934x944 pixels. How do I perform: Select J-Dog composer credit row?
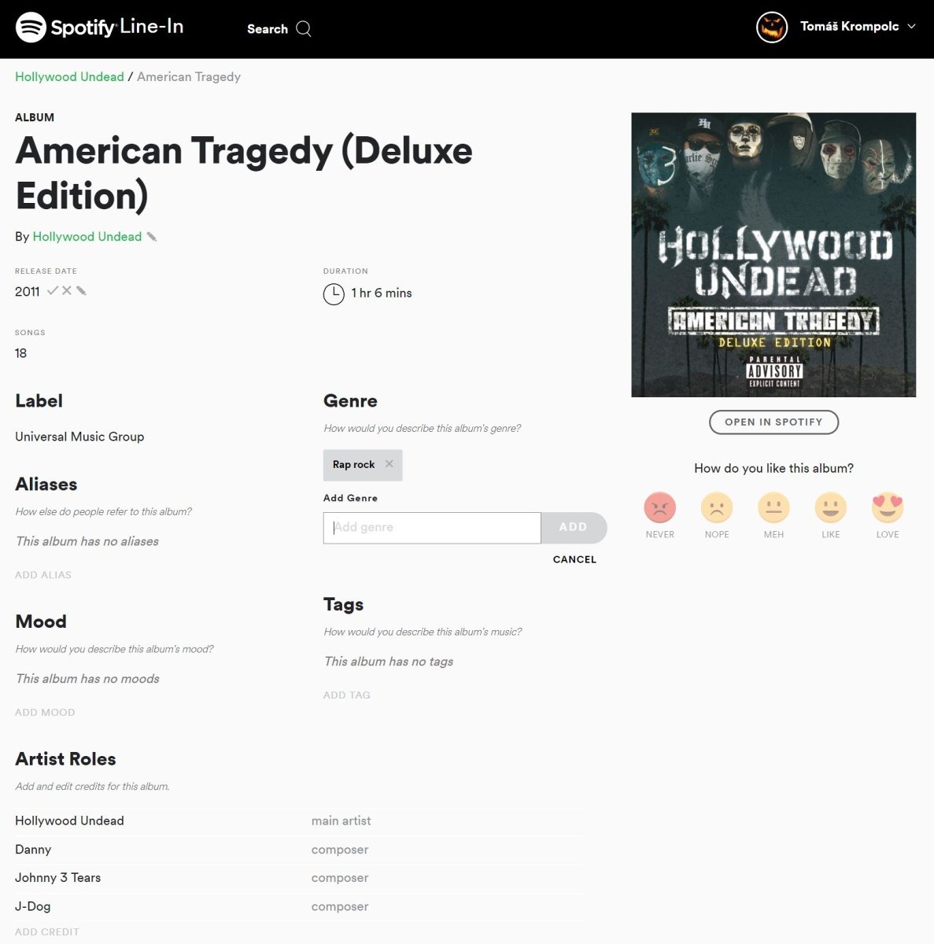coord(300,906)
